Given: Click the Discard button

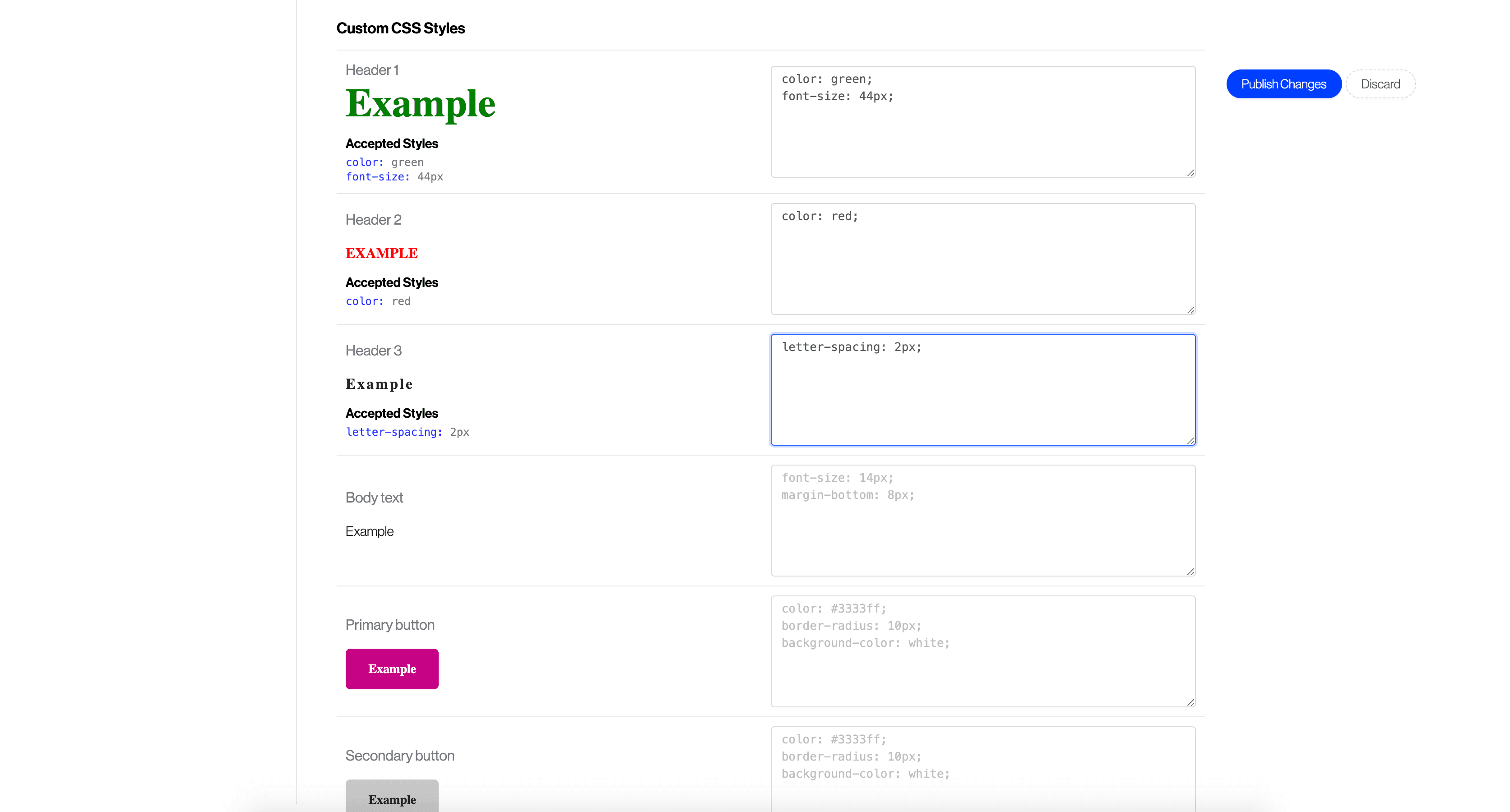Looking at the screenshot, I should point(1380,84).
